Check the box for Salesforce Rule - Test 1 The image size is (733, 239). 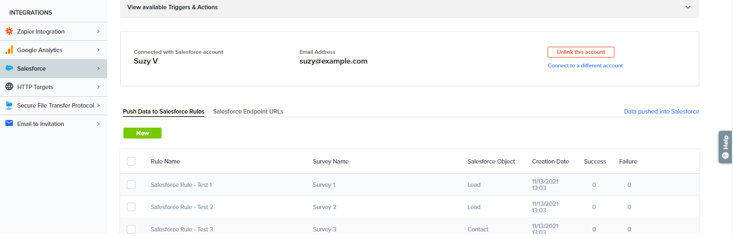pos(131,185)
